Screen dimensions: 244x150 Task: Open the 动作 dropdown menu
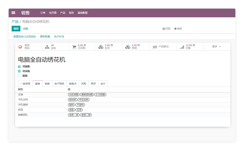click(x=178, y=29)
